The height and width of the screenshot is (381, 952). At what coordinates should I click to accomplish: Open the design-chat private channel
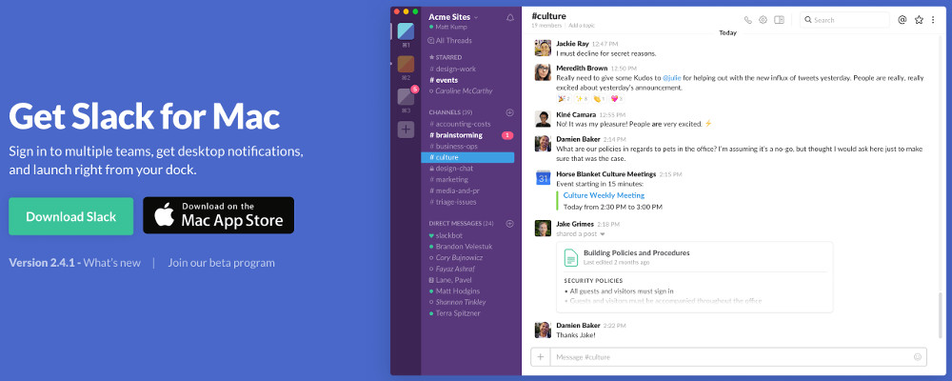coord(451,169)
